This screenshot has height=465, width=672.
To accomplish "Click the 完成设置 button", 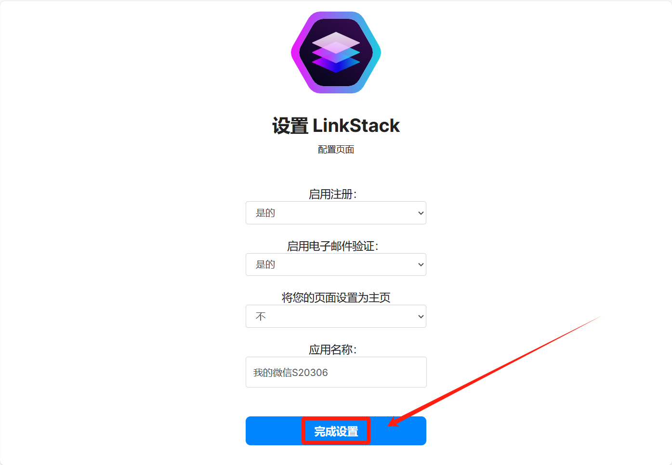I will (x=336, y=431).
